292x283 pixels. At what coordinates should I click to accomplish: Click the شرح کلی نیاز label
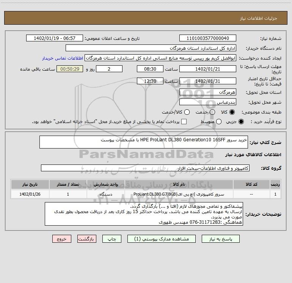(x=265, y=142)
